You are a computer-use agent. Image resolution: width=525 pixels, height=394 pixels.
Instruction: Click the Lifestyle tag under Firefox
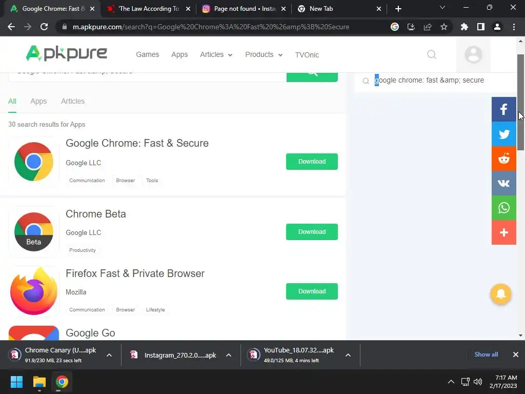click(x=155, y=309)
